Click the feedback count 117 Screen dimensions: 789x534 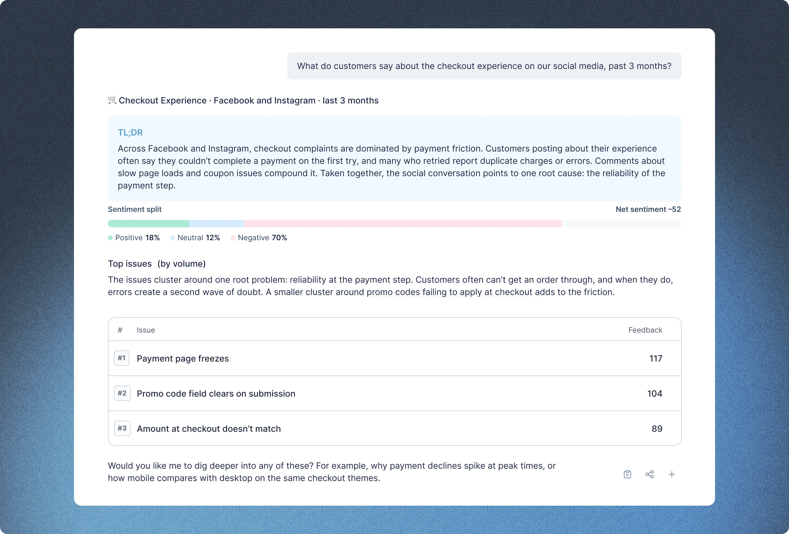click(x=656, y=358)
